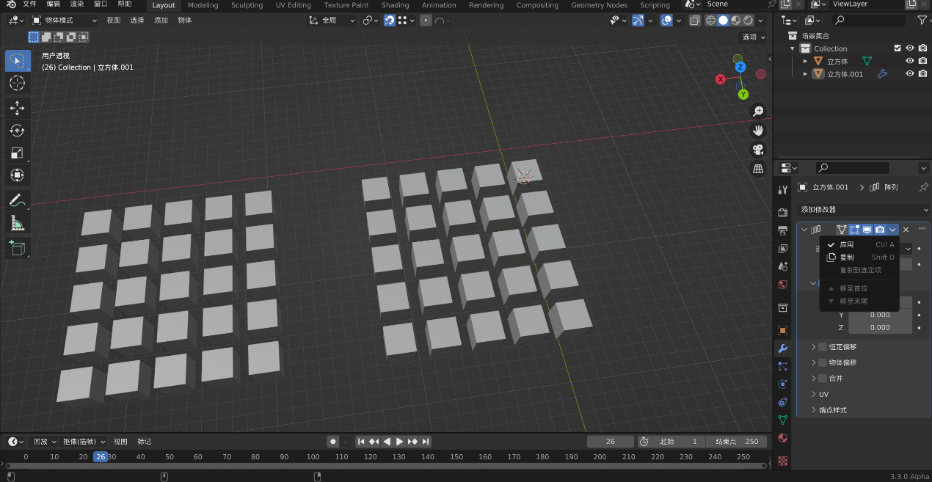Viewport: 932px width, 482px height.
Task: Click the Z offset value slider
Action: click(x=879, y=328)
